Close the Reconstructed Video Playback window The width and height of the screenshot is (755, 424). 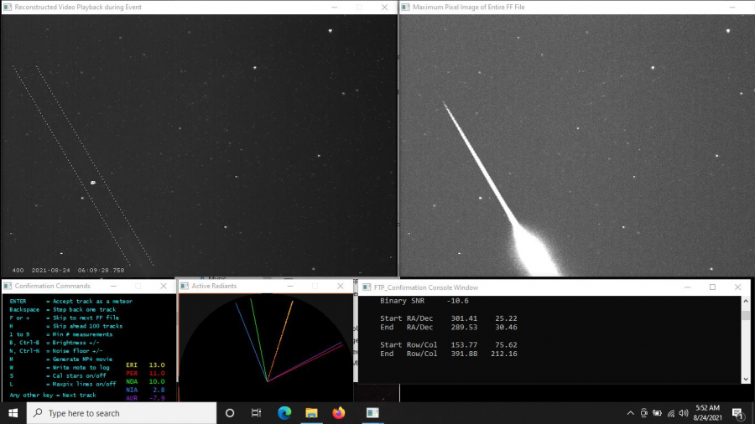384,8
